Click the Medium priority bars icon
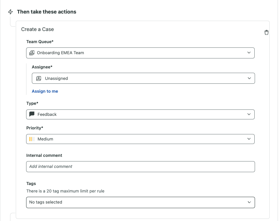Viewport: 279px width, 221px height. pos(32,139)
